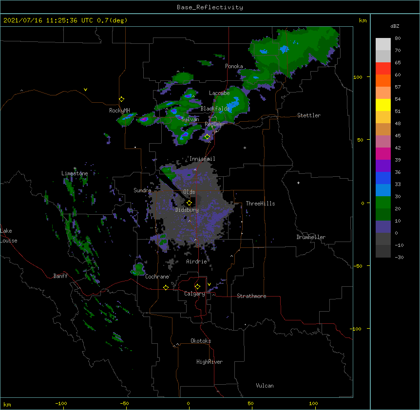Click the red 65 dBZ legend color
Image resolution: width=420 pixels, height=410 pixels.
pyautogui.click(x=383, y=69)
